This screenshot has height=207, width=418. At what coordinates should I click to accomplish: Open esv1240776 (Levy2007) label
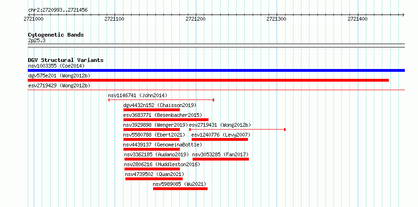click(221, 135)
